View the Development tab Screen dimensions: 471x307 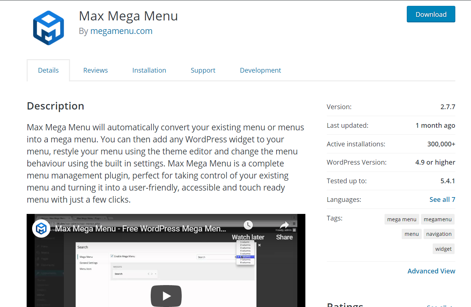click(260, 70)
